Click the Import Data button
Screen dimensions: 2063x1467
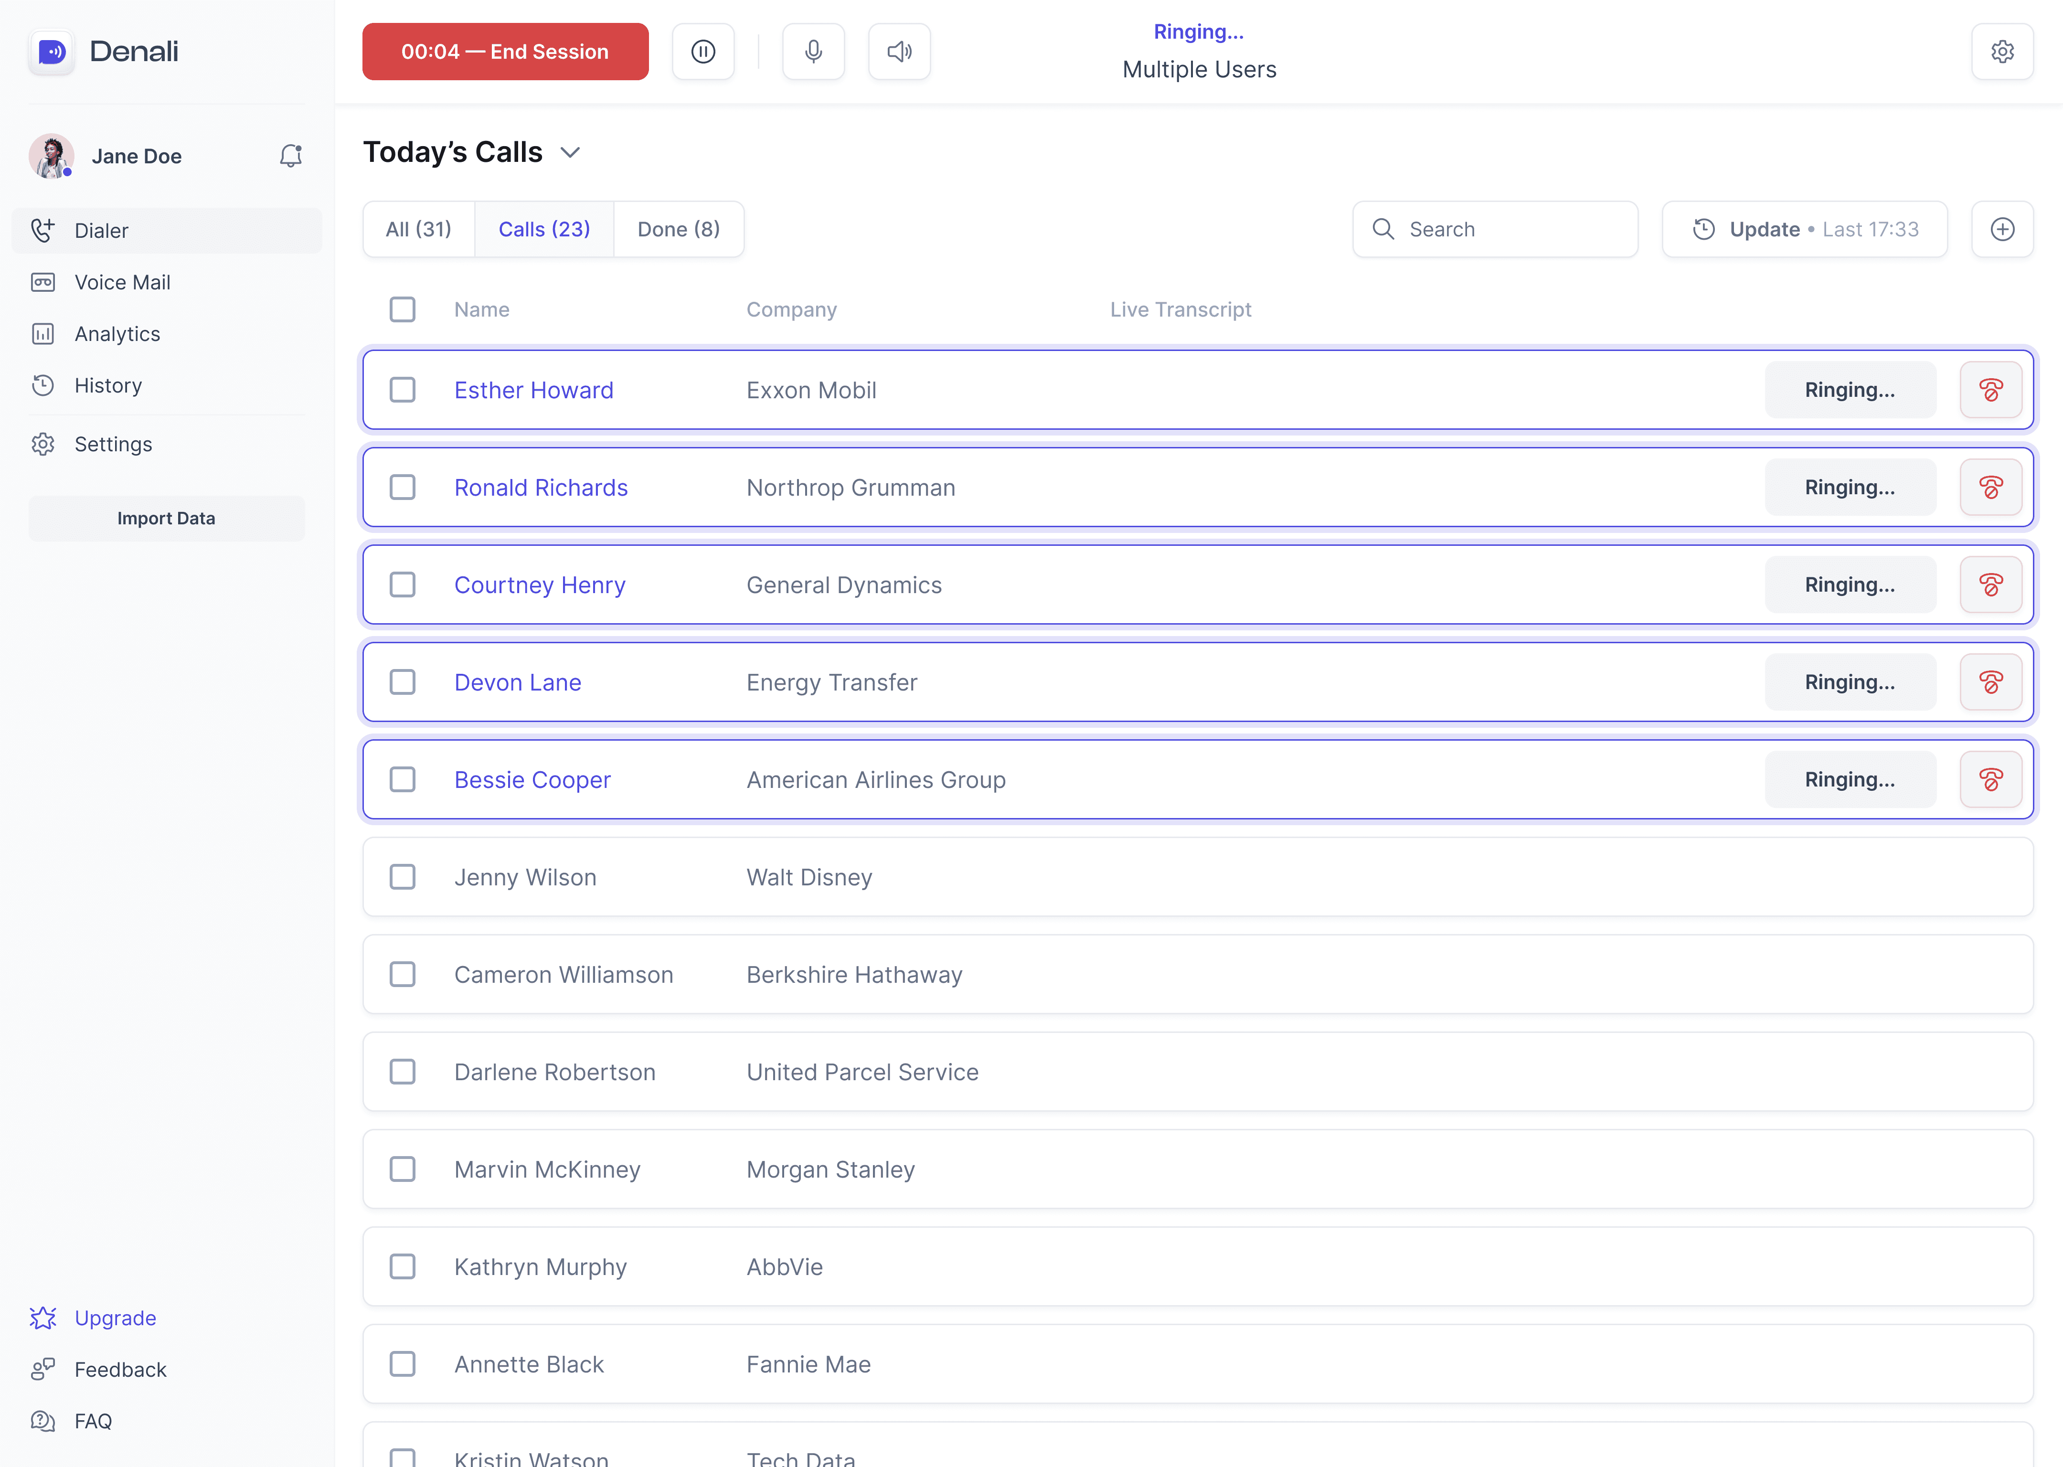coord(166,519)
